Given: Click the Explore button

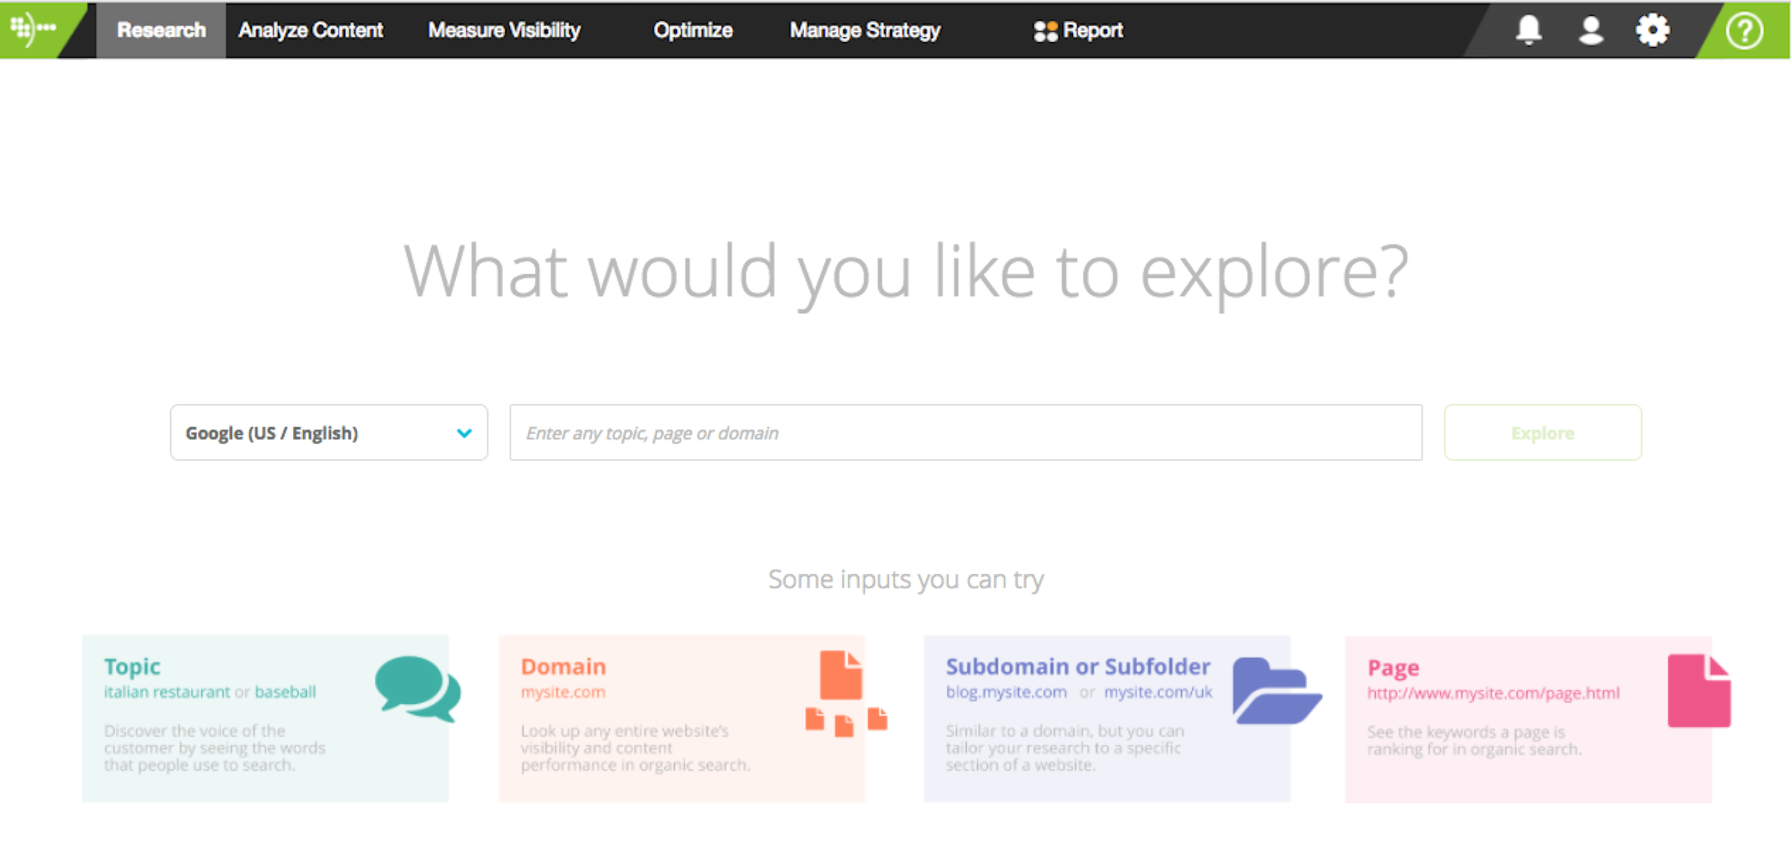Looking at the screenshot, I should (x=1543, y=432).
